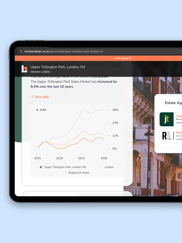
Task: Toggle the London dashed-line legend entry
Action: [107, 167]
